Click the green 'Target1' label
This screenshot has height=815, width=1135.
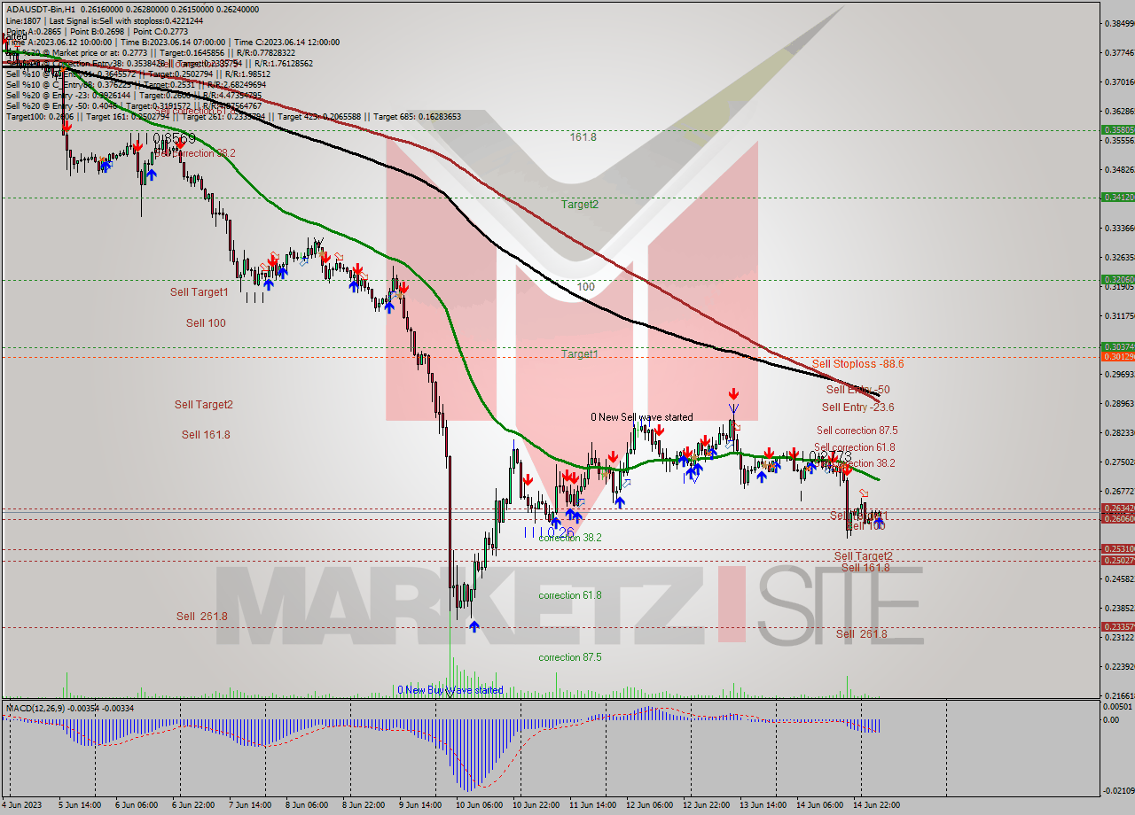point(579,353)
